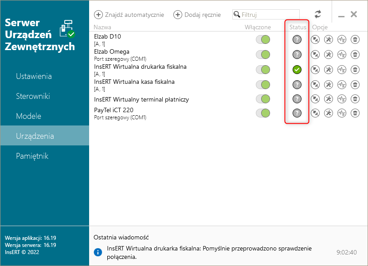Image resolution: width=368 pixels, height=266 pixels.
Task: Click the 9:02:40 message timestamp
Action: (347, 252)
